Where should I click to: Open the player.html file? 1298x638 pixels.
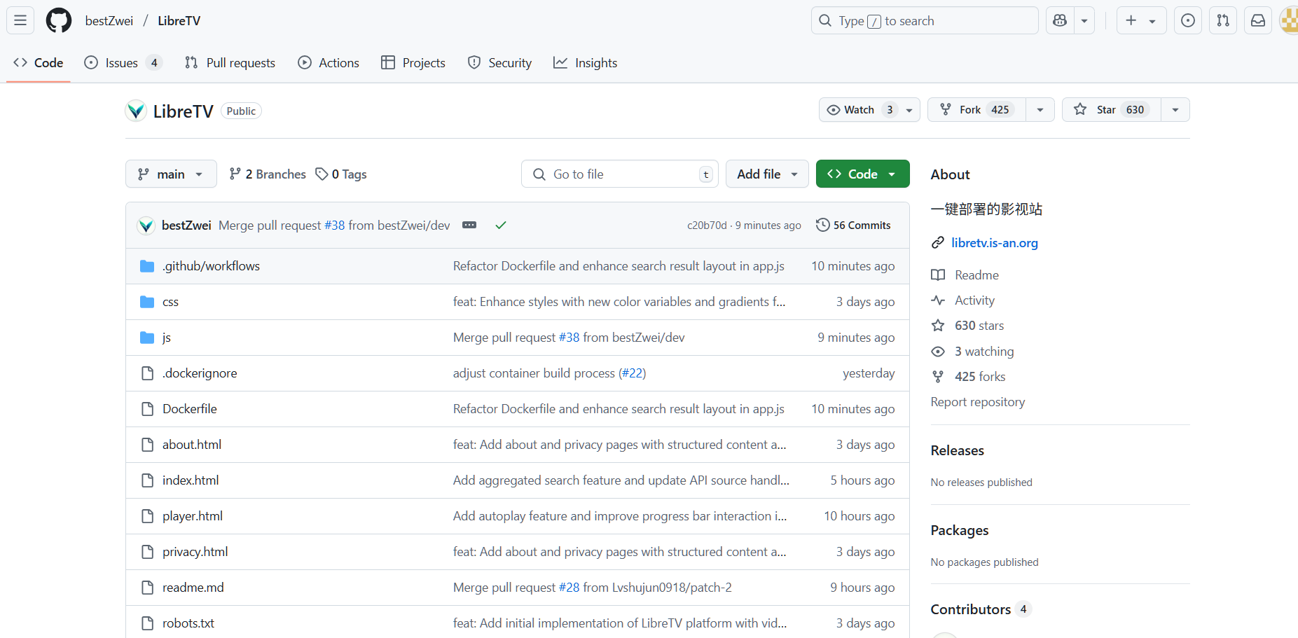click(x=193, y=516)
